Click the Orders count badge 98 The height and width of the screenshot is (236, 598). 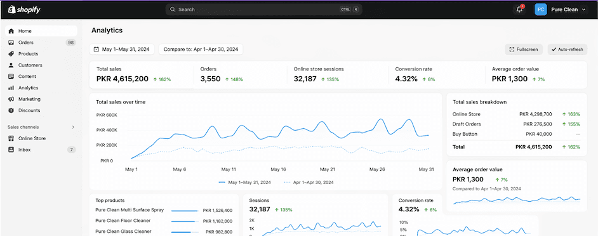[x=70, y=43]
